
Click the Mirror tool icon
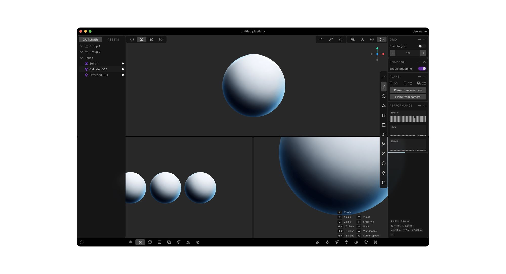coord(188,242)
